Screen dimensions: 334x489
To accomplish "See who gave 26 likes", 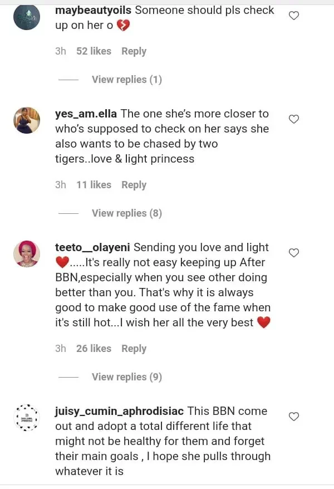I will 94,349.
